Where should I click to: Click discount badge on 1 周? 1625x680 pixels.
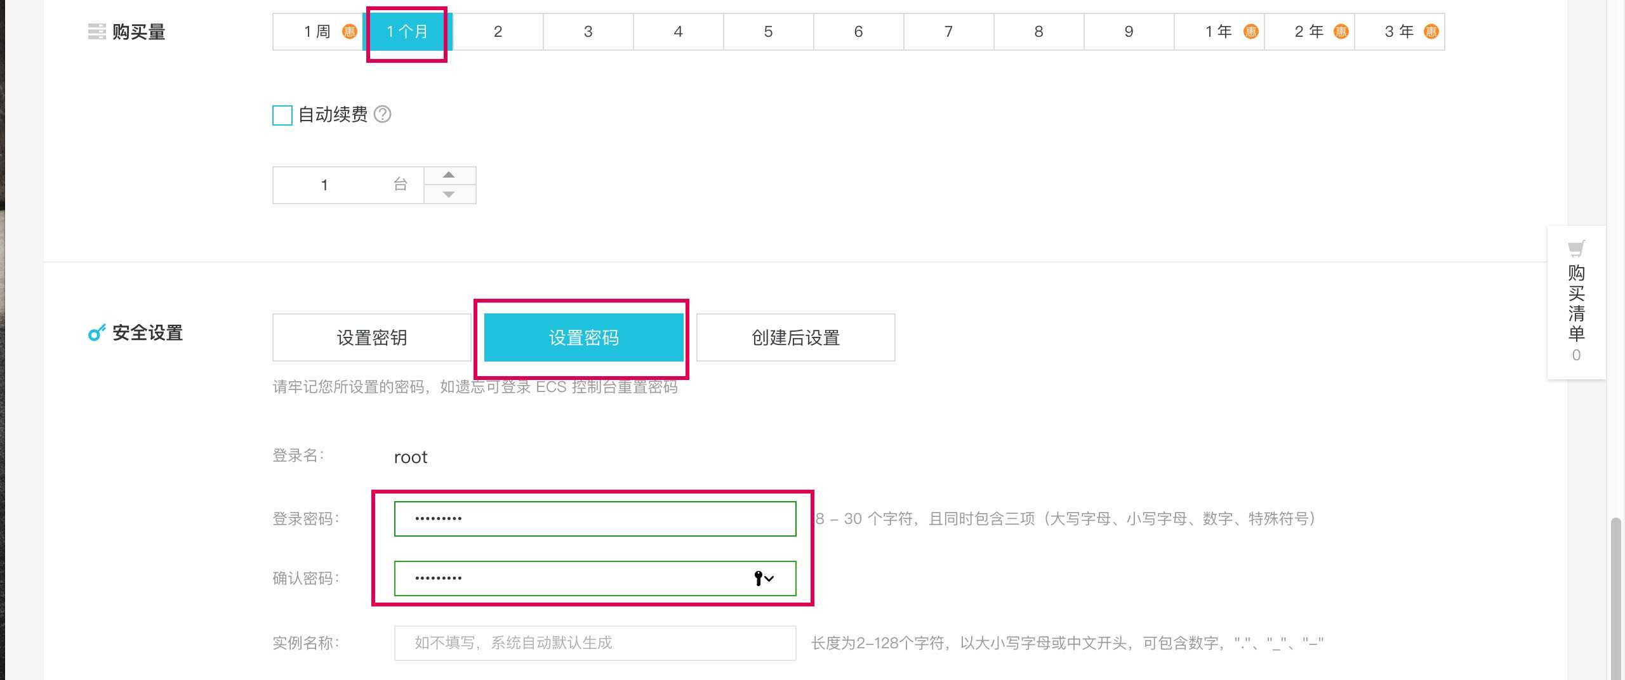349,32
